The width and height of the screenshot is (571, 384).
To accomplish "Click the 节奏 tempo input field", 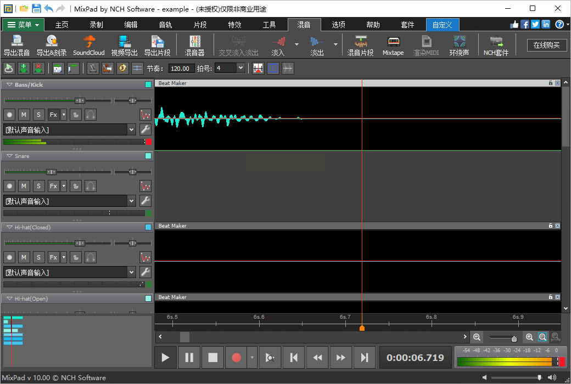I will click(x=181, y=69).
